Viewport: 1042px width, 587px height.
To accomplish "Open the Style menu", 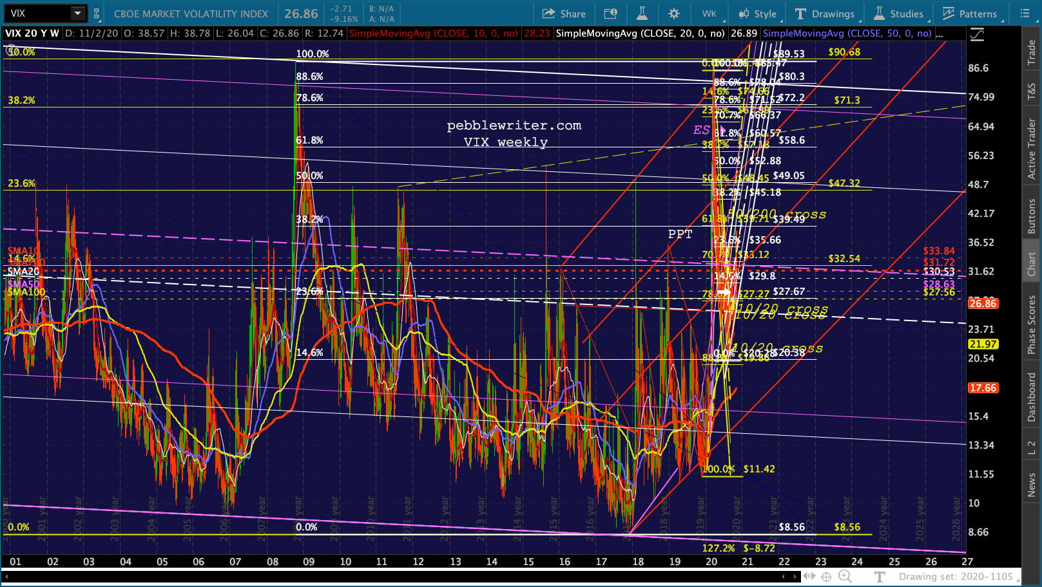I will [758, 14].
